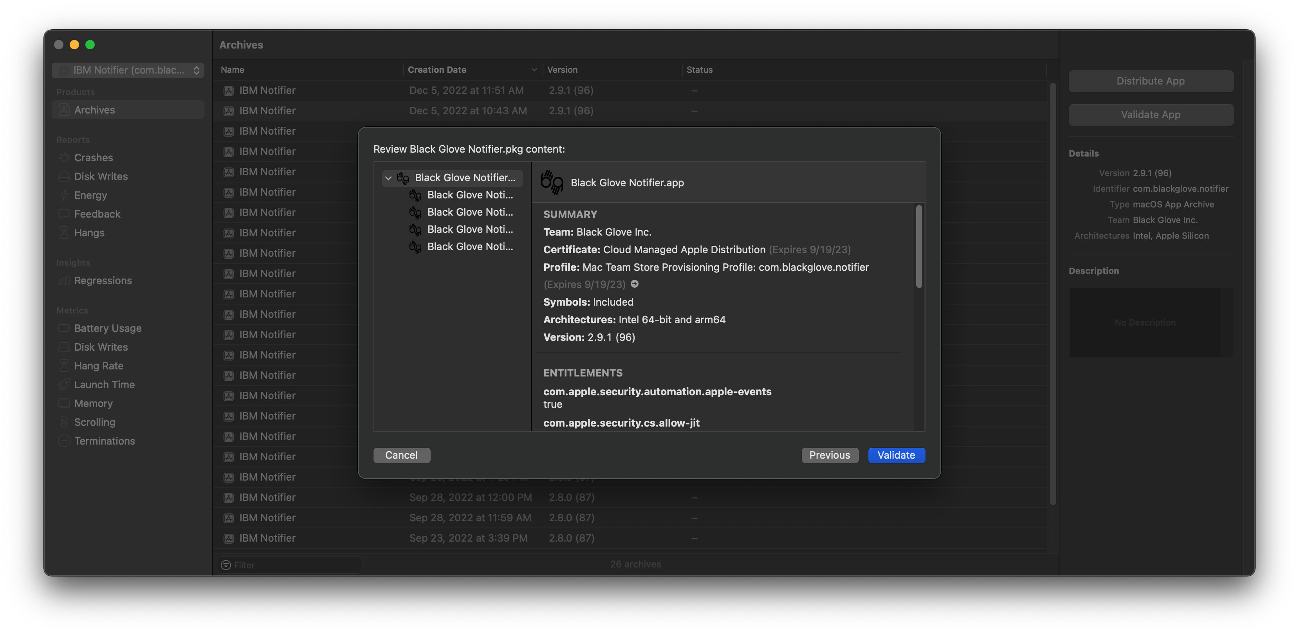Open the Scrolling metric
1299x634 pixels.
(x=95, y=422)
